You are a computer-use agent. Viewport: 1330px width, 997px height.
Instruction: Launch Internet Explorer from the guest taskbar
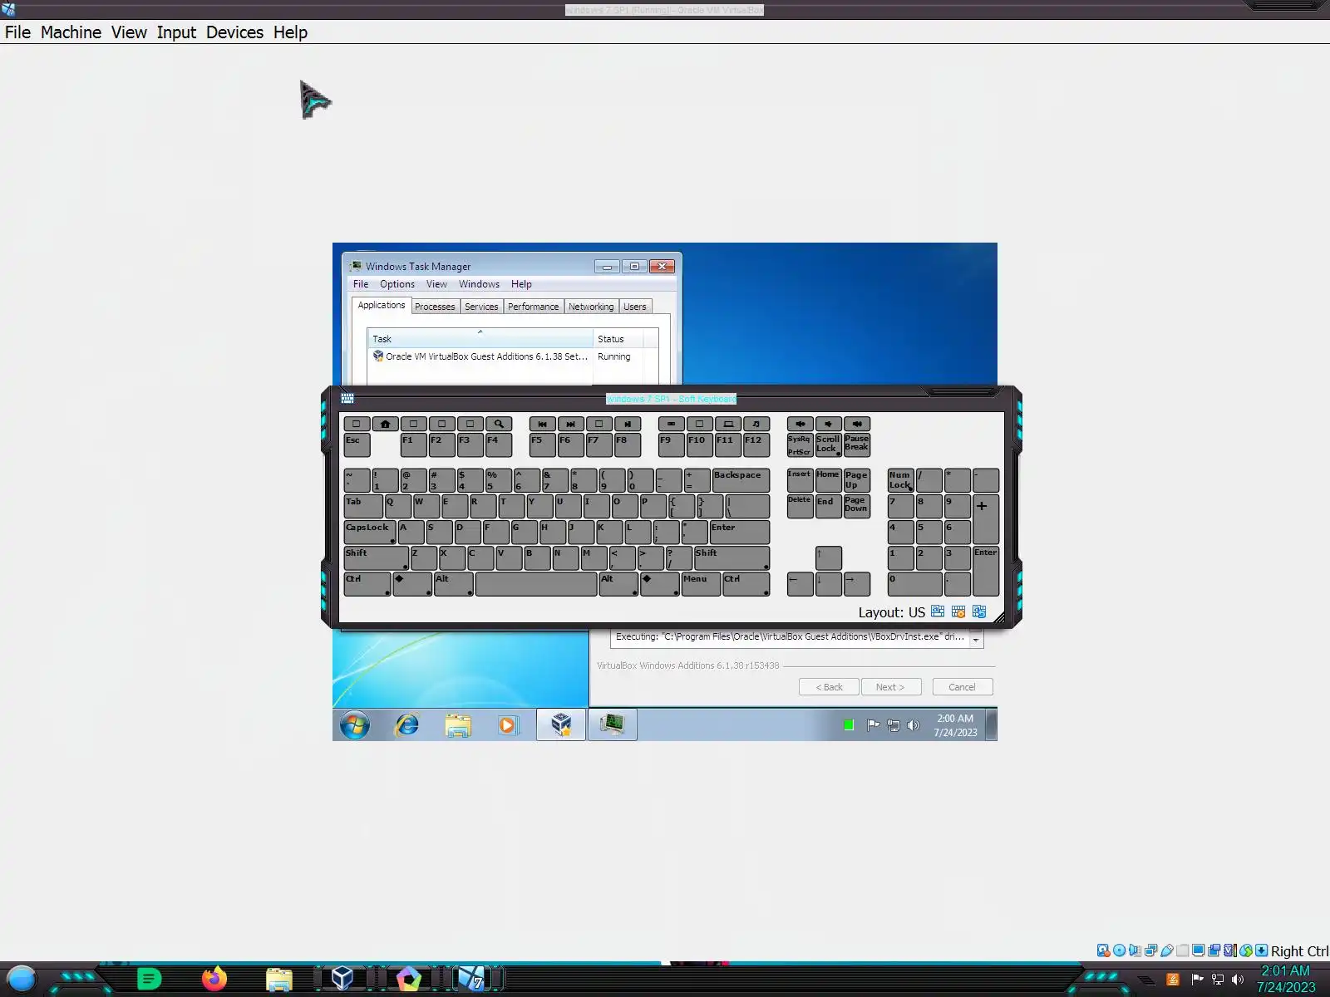pos(406,724)
